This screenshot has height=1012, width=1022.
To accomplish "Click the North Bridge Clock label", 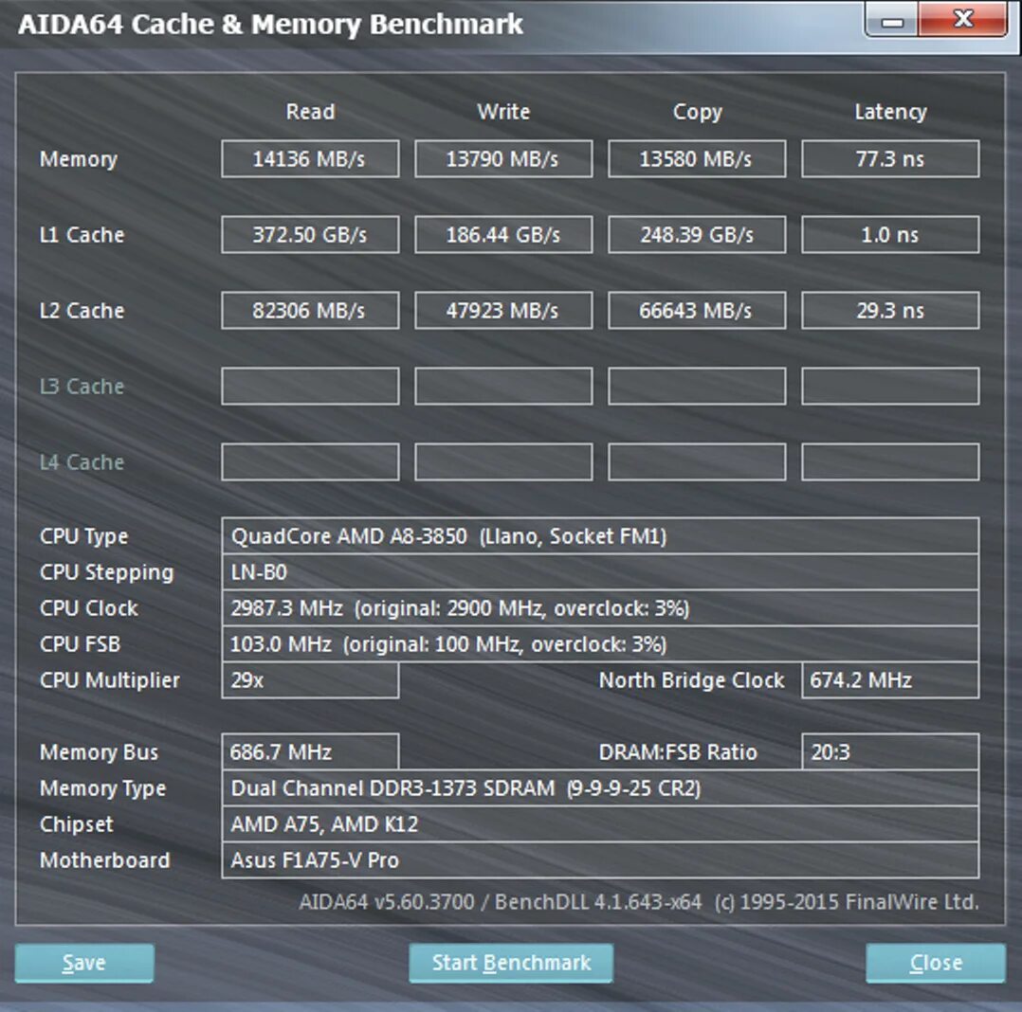I will 691,680.
